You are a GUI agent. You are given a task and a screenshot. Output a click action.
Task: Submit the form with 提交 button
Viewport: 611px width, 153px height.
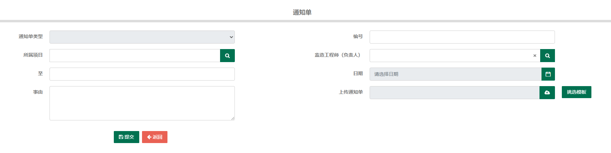pos(127,137)
